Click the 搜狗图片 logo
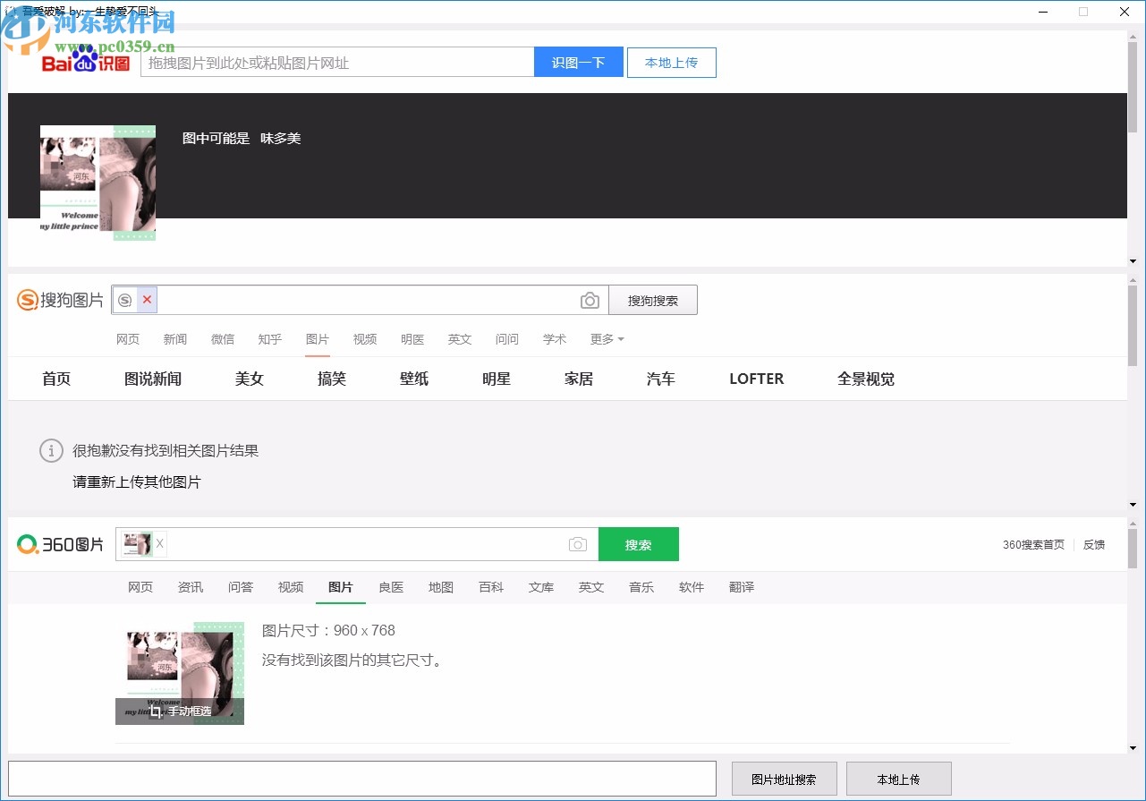 coord(59,300)
